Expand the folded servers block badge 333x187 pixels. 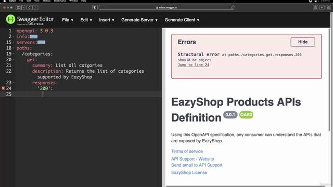41,43
